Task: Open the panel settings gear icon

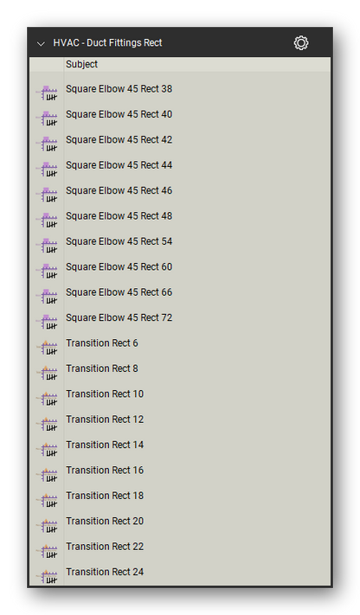Action: (300, 42)
